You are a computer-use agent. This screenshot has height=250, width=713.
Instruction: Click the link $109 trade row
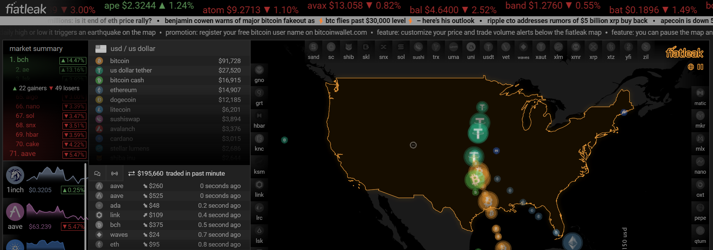pyautogui.click(x=169, y=215)
